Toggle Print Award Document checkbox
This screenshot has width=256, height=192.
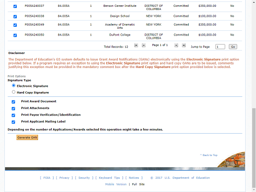(x=13, y=102)
